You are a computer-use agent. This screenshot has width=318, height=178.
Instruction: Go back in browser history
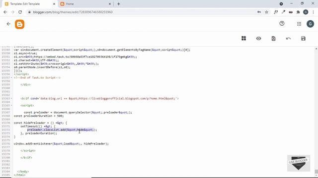click(5, 12)
